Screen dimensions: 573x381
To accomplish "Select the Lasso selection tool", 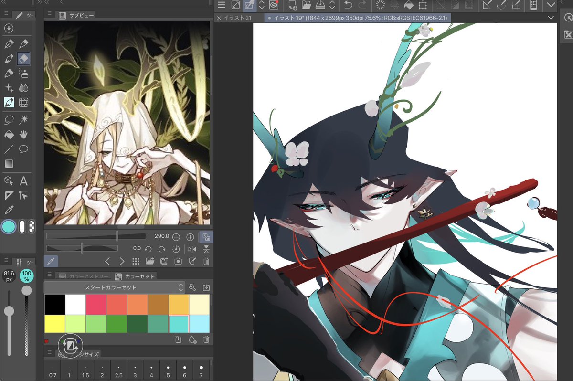I will 9,120.
